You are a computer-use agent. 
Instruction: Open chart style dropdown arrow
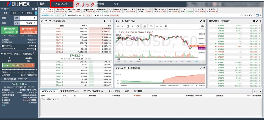click(x=133, y=26)
